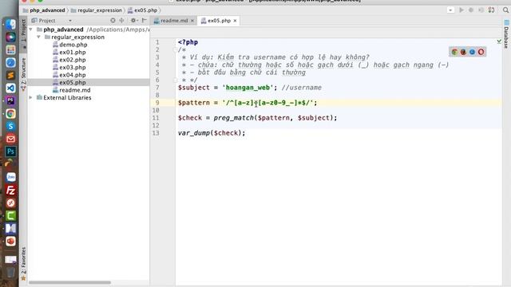Open Visual Studio Code from the dock
The width and height of the screenshot is (511, 287).
click(x=10, y=88)
